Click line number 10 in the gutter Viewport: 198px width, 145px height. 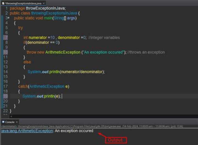pyautogui.click(x=6, y=52)
